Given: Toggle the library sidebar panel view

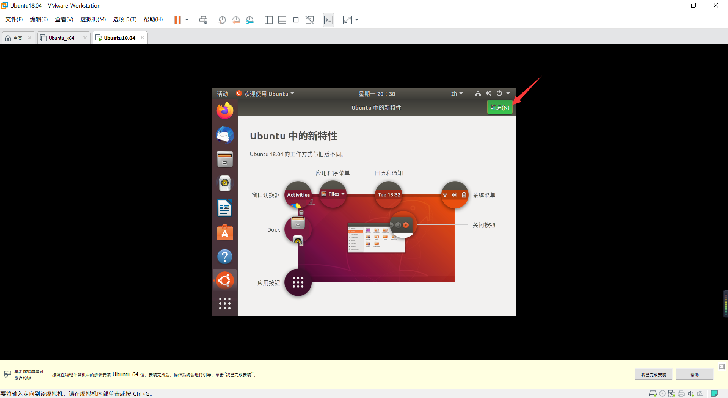Looking at the screenshot, I should click(268, 20).
